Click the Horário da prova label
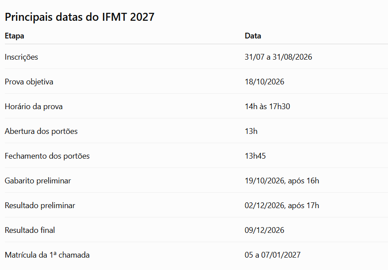The height and width of the screenshot is (270, 388). coord(34,106)
